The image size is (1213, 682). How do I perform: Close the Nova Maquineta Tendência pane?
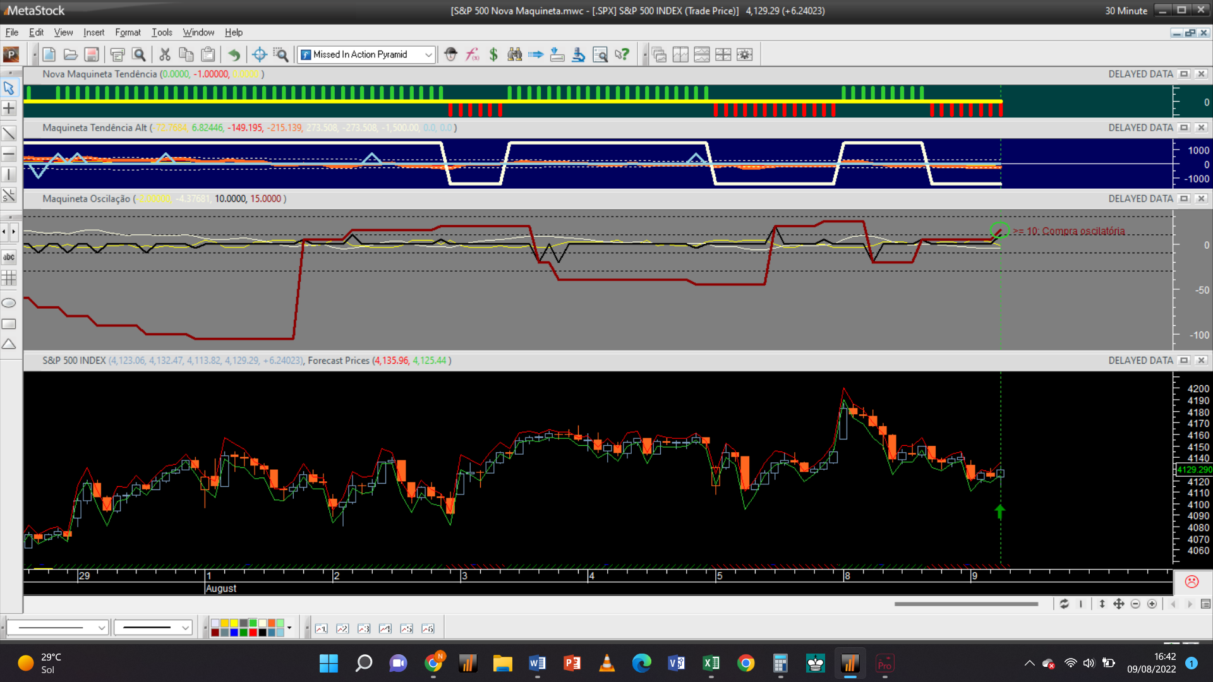click(1201, 74)
